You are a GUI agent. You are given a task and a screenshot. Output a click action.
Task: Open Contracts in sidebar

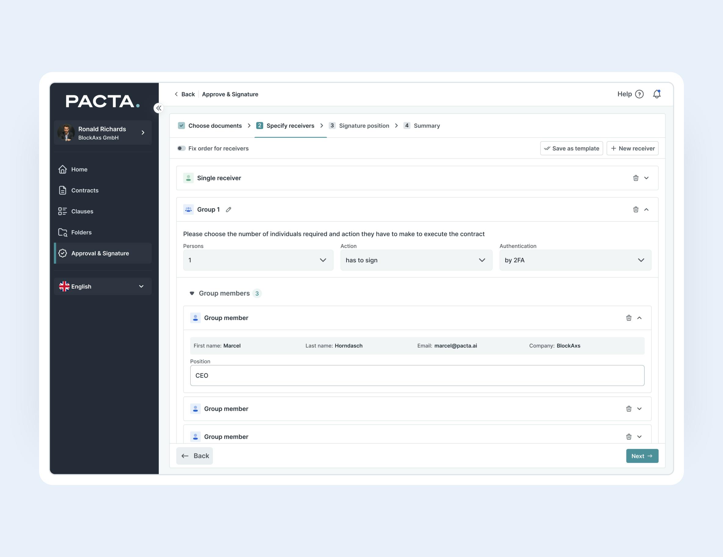(x=103, y=190)
